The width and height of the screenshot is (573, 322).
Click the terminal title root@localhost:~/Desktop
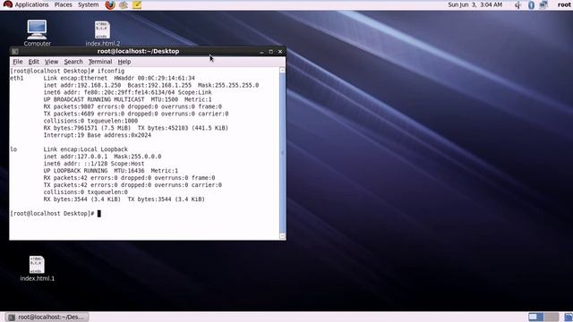click(138, 52)
